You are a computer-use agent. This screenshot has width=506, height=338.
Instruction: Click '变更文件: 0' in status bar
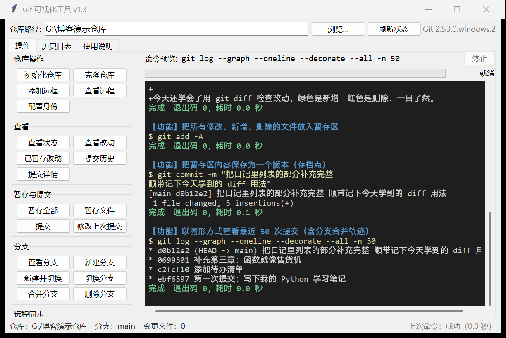point(164,326)
